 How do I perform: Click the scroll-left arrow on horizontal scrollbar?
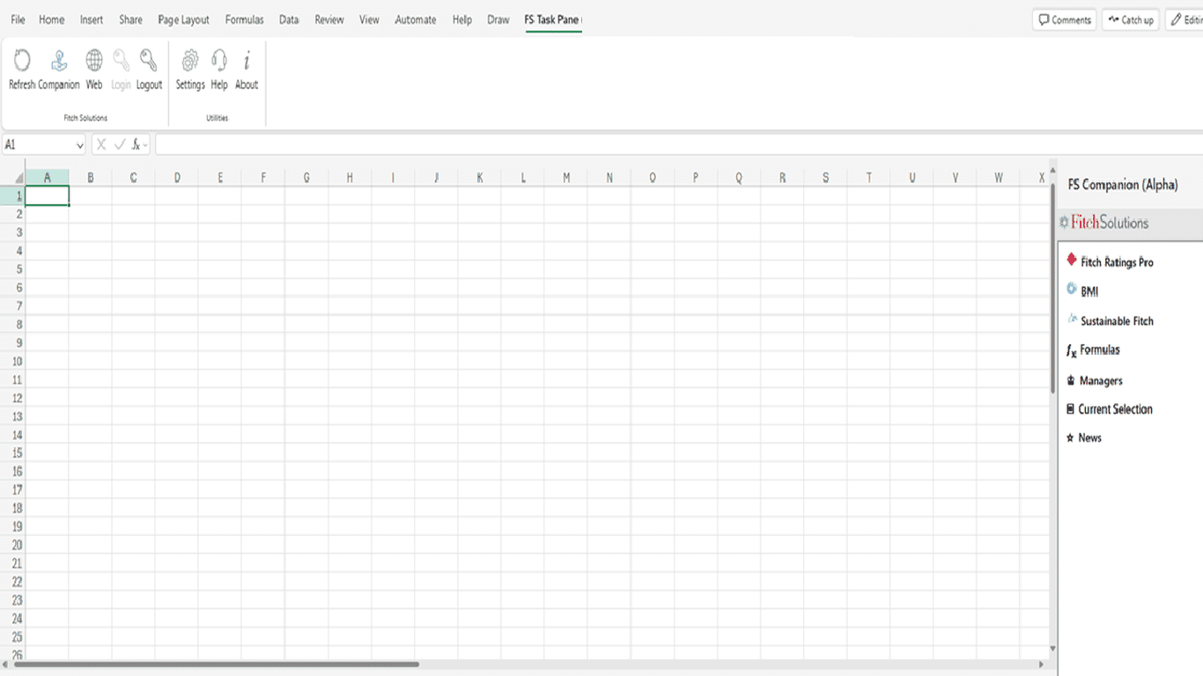6,665
